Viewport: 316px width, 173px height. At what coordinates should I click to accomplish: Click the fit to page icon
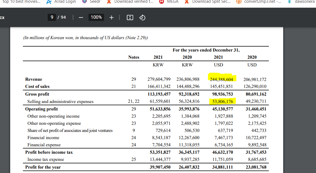point(130,18)
